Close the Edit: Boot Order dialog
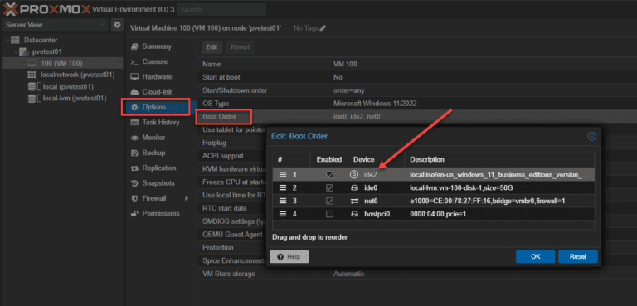Screen dimensions: 637x306 click(591, 137)
